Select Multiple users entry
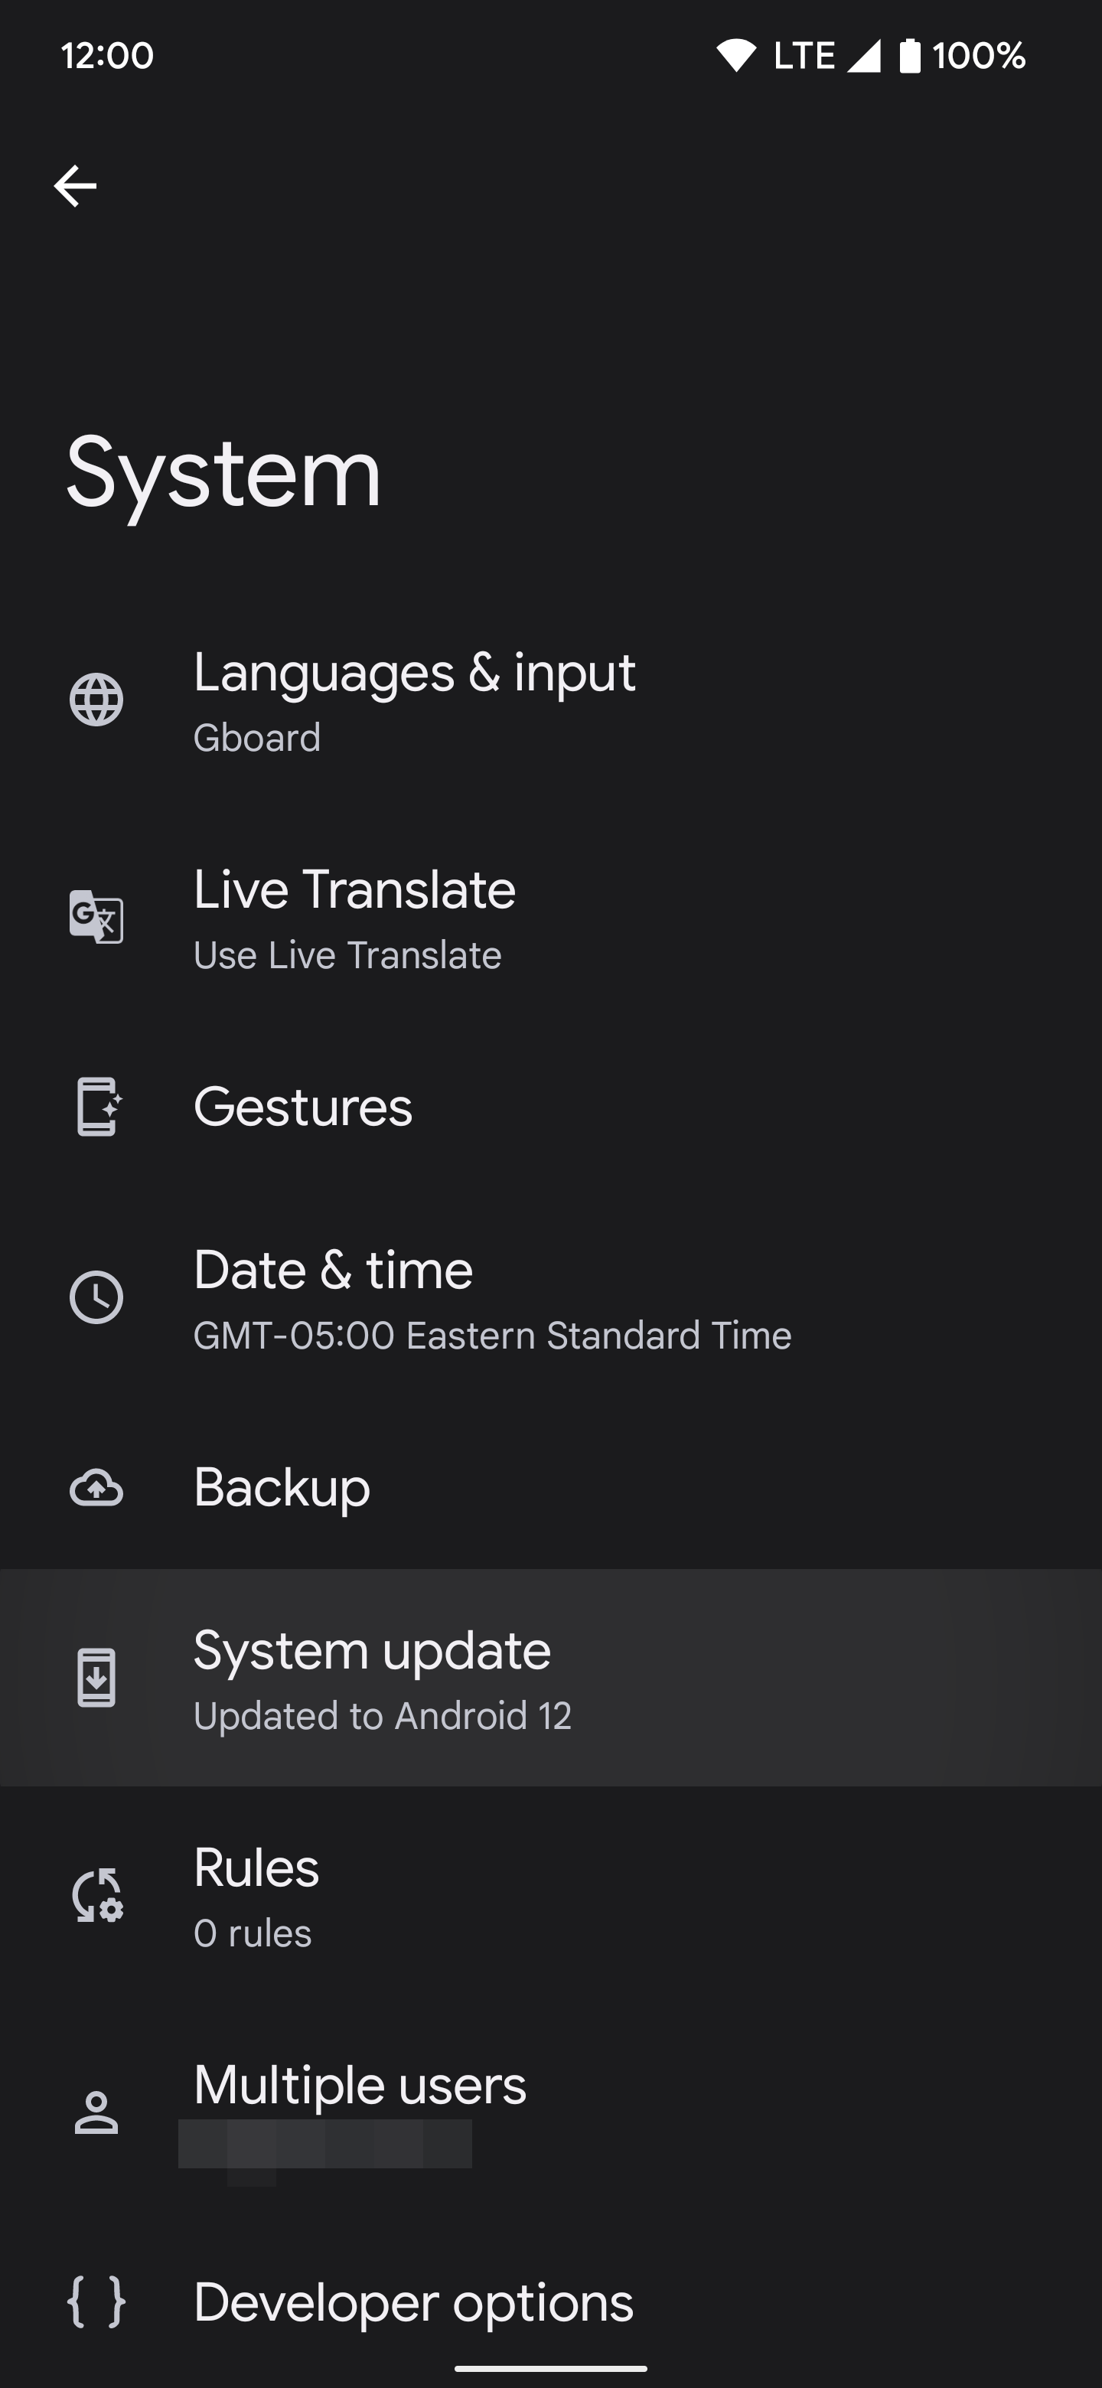 pyautogui.click(x=360, y=2086)
